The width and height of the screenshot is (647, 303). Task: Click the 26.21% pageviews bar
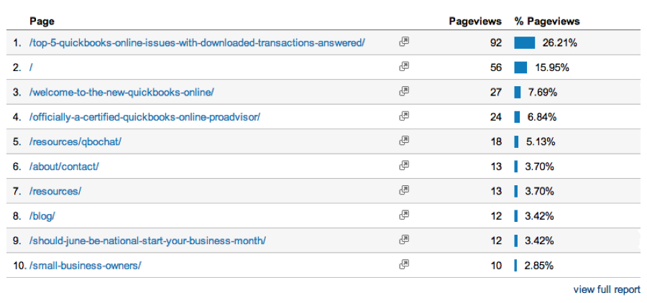[525, 42]
